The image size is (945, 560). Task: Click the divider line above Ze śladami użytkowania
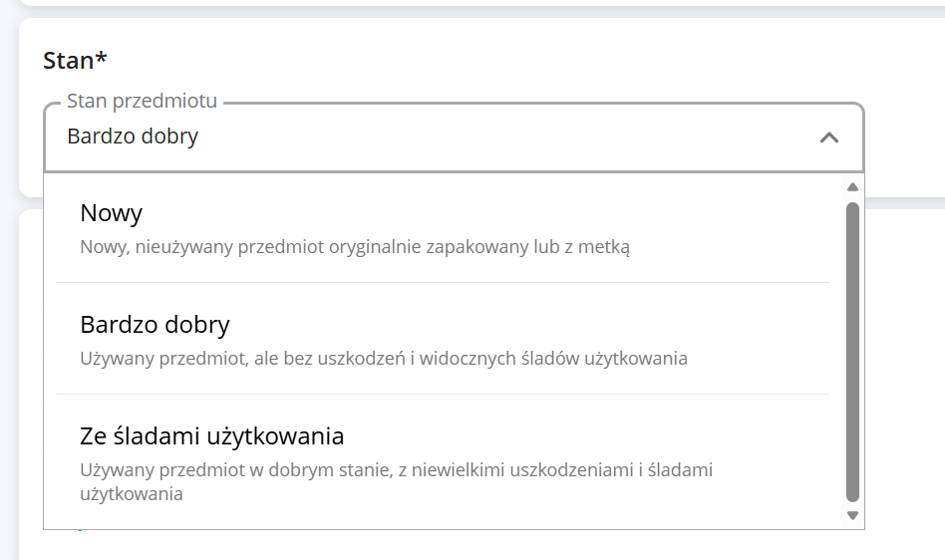(443, 395)
